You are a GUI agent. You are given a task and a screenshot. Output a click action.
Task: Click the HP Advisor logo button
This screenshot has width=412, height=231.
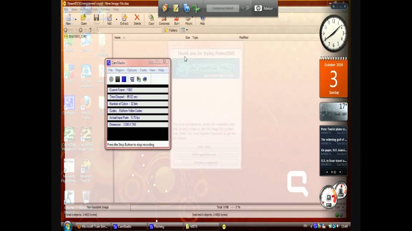264,8
